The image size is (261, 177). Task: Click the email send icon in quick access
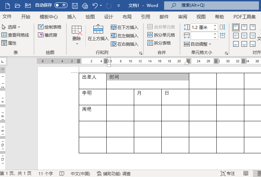pyautogui.click(x=28, y=6)
